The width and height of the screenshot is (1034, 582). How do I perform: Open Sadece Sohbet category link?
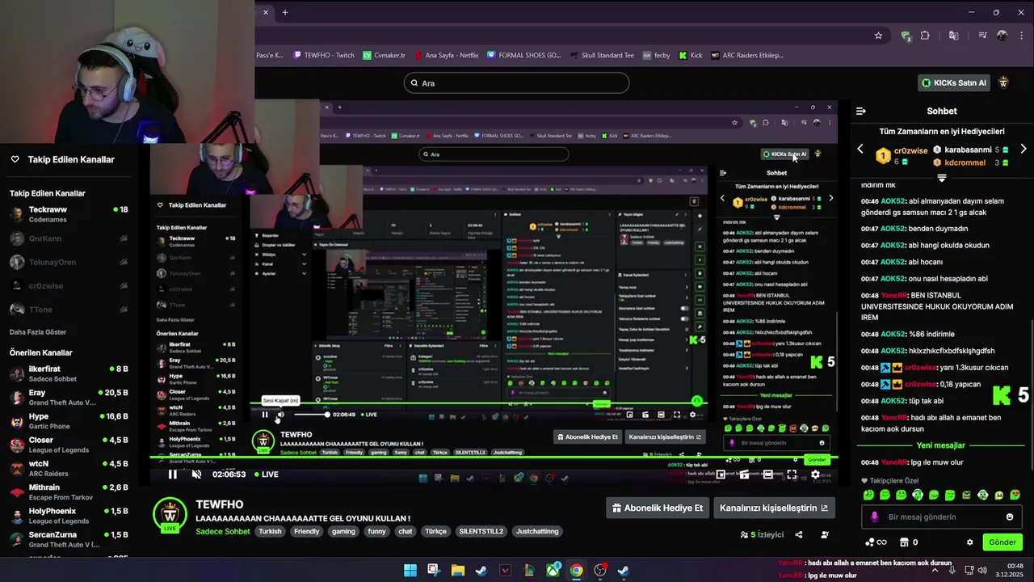[x=223, y=531]
